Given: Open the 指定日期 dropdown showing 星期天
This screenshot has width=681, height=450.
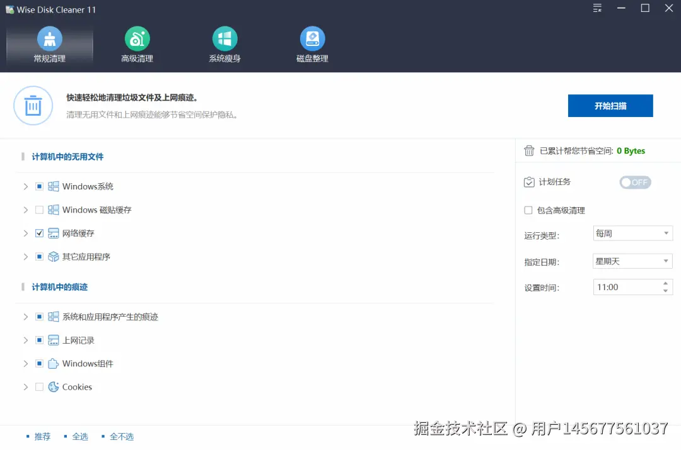Looking at the screenshot, I should tap(632, 261).
